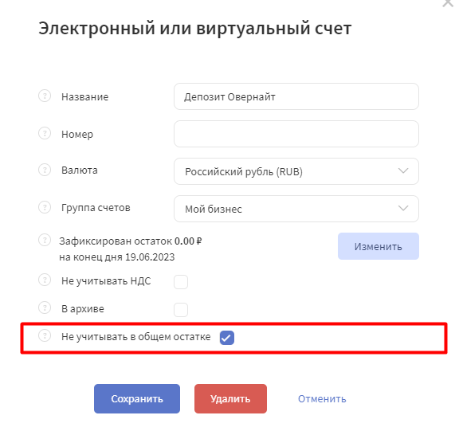455x431 pixels.
Task: Click the Сохранить button
Action: click(x=137, y=399)
